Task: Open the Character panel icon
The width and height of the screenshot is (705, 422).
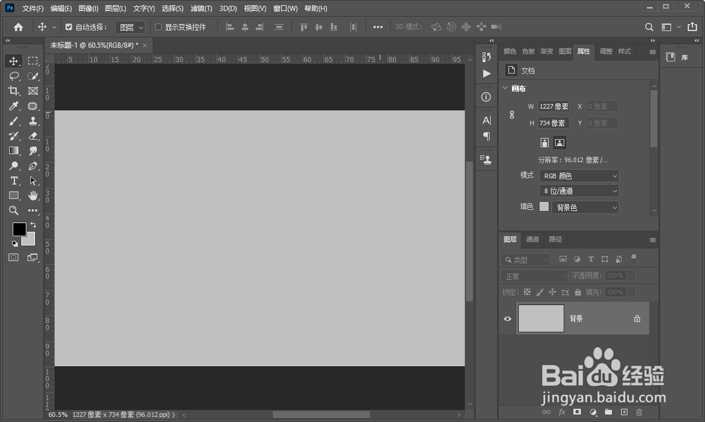Action: click(487, 120)
